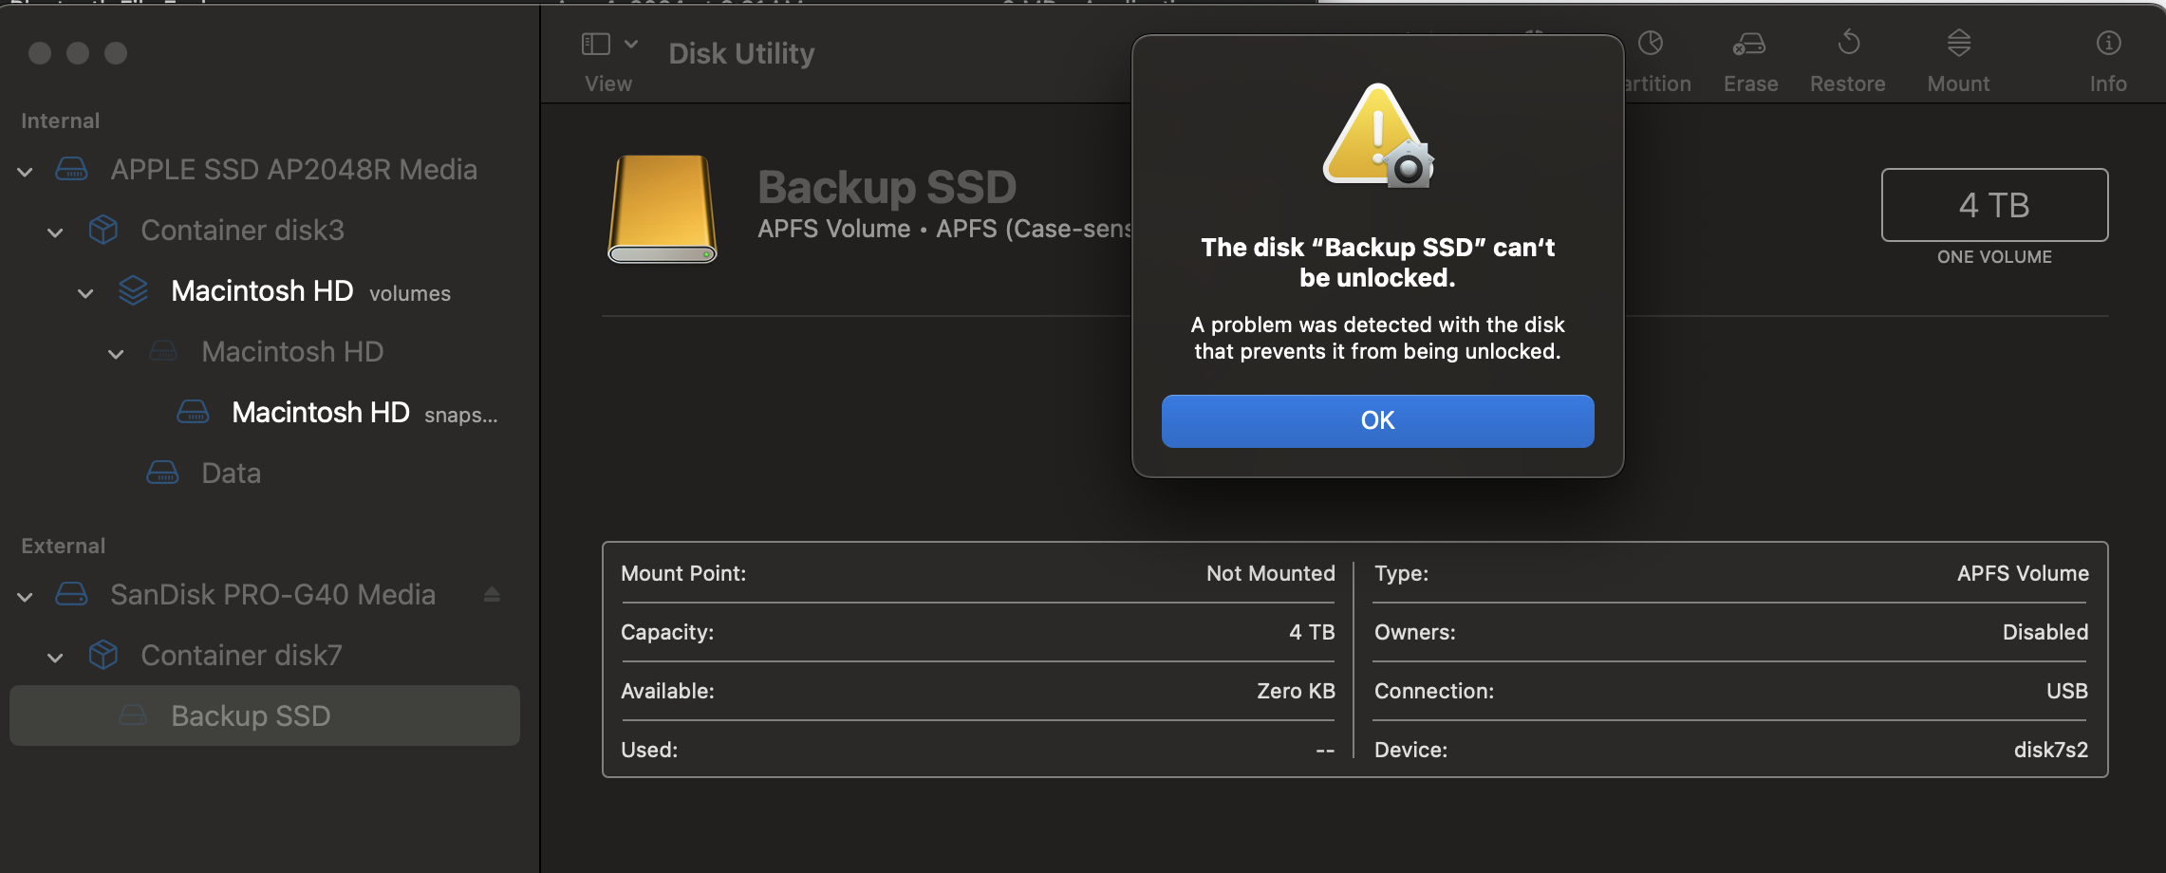The image size is (2166, 873).
Task: Collapse the Macintosh HD volumes group
Action: click(86, 293)
